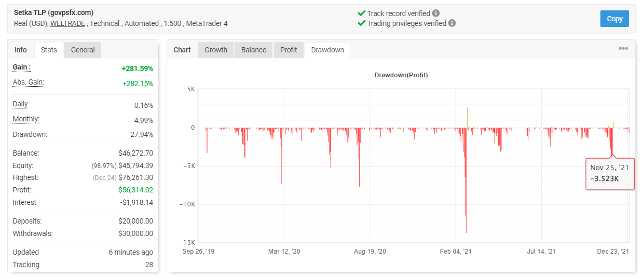Click the Jul 14, '21 axis label
The image size is (644, 278).
pyautogui.click(x=541, y=252)
